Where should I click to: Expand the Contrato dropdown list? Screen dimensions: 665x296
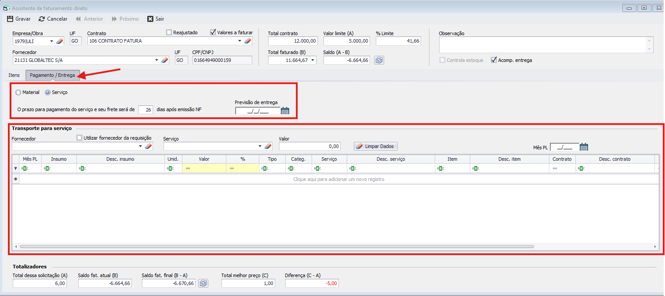(x=240, y=41)
